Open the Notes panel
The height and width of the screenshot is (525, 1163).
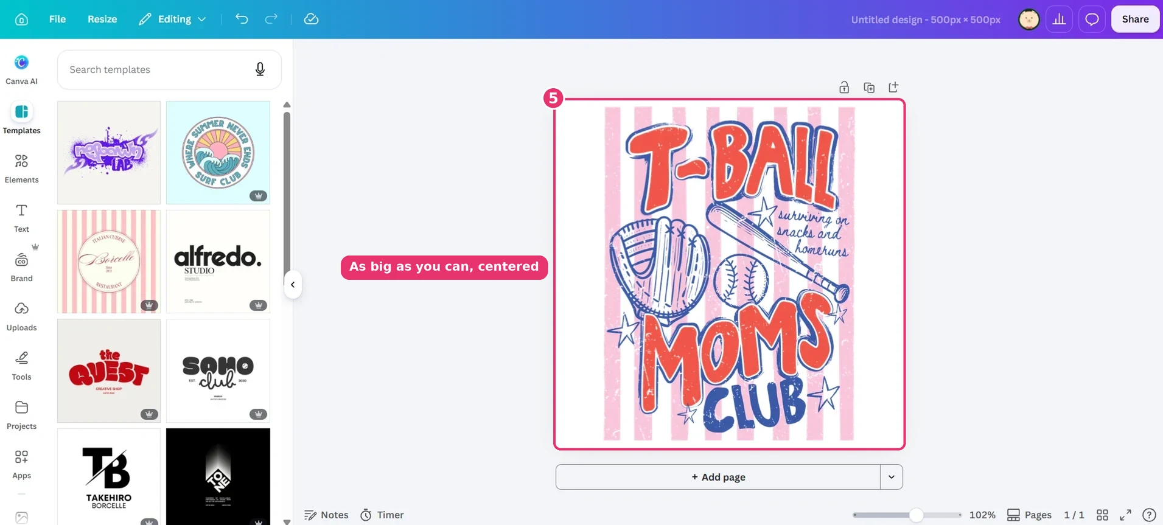[x=327, y=515]
